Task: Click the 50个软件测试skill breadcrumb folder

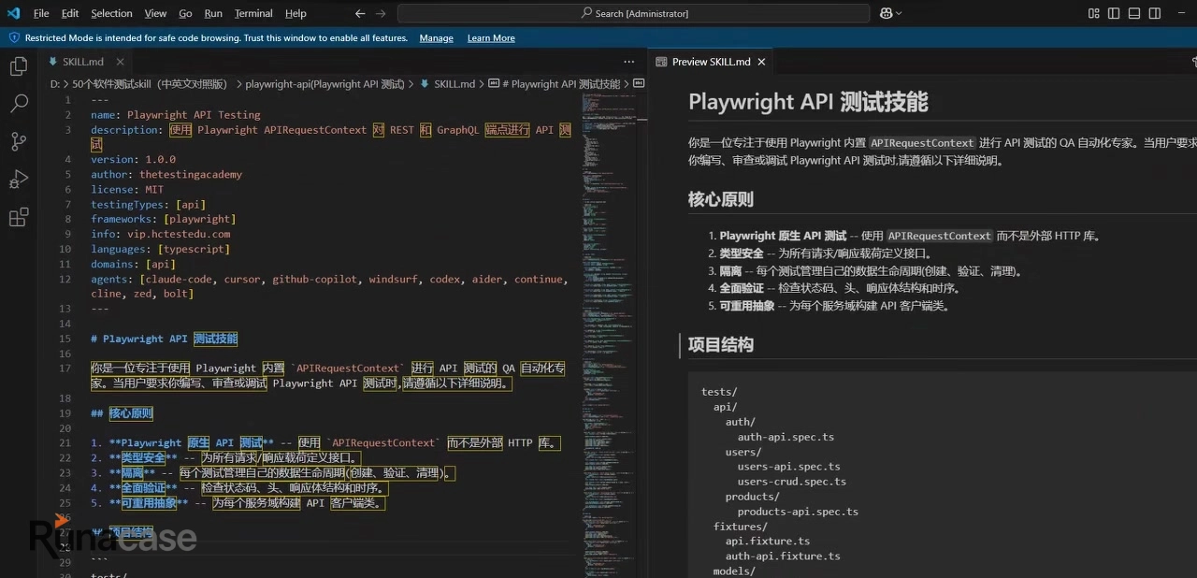Action: pos(150,83)
